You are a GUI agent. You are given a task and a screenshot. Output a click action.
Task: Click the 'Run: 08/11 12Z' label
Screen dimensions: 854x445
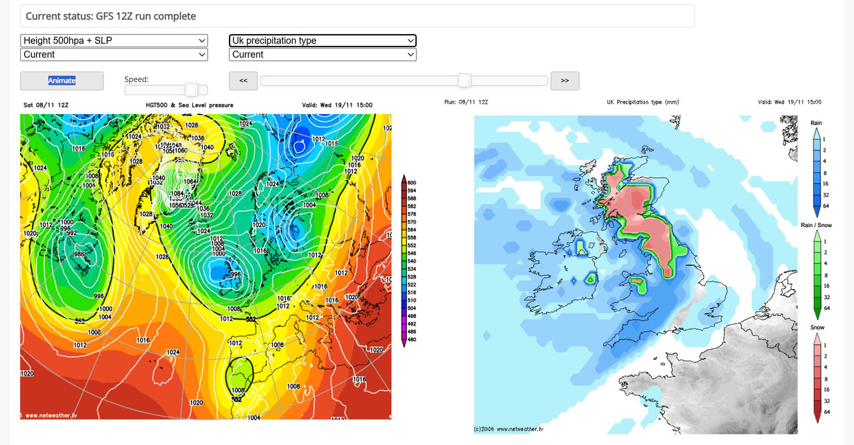(x=466, y=102)
